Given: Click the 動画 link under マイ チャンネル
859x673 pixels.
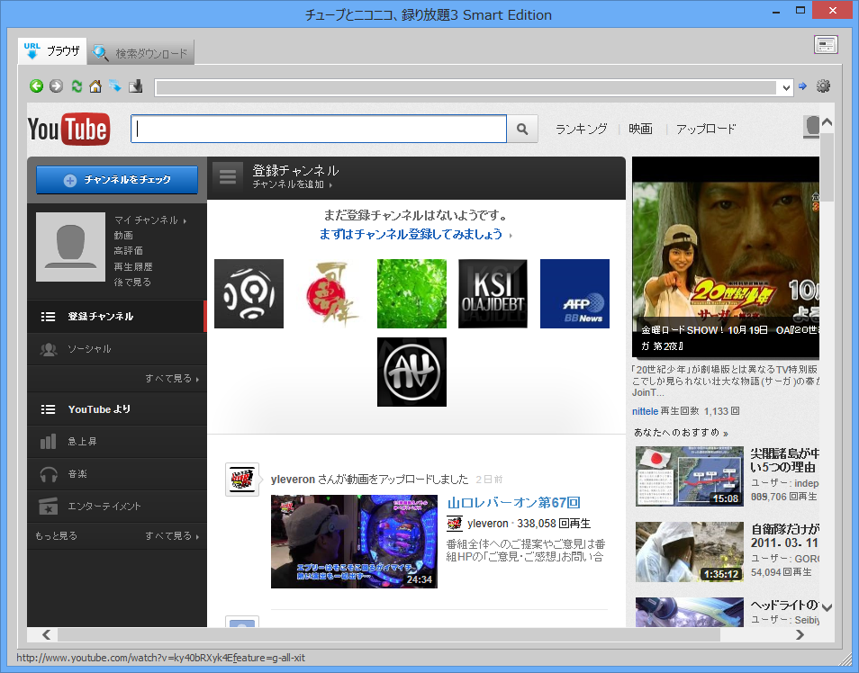Looking at the screenshot, I should point(123,236).
